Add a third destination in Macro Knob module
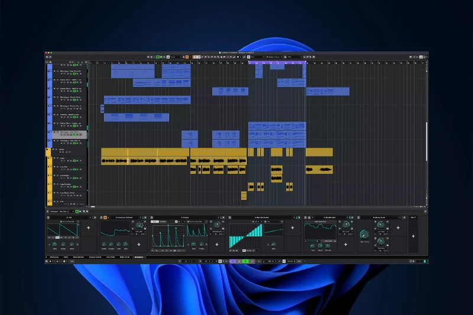Image resolution: width=473 pixels, height=315 pixels. pos(398,228)
